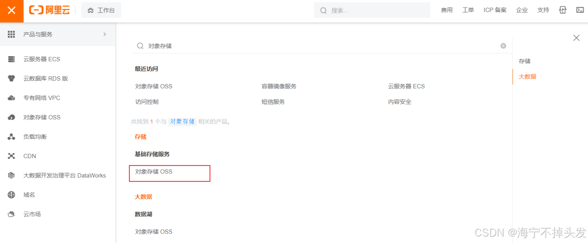Open 对象存储 OSS under 最近访问

[x=154, y=86]
